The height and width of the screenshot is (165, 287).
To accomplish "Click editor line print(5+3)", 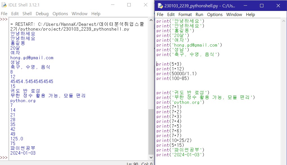I will [x=169, y=64].
